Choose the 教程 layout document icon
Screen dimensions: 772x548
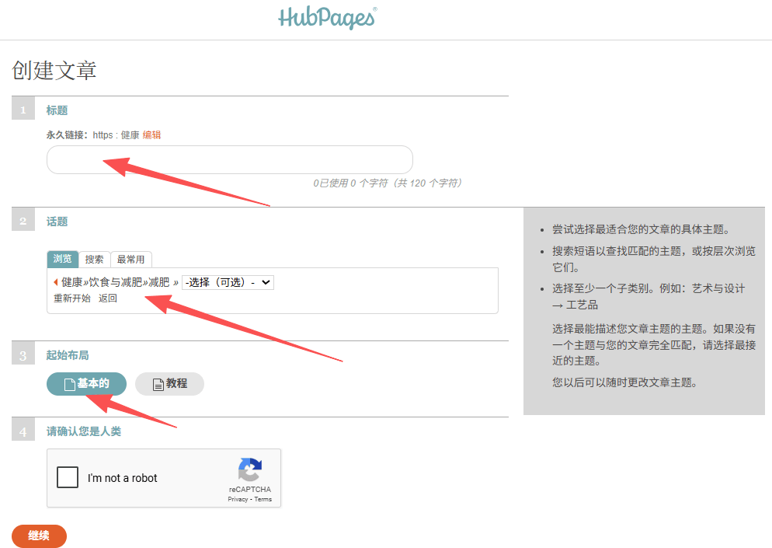(158, 384)
